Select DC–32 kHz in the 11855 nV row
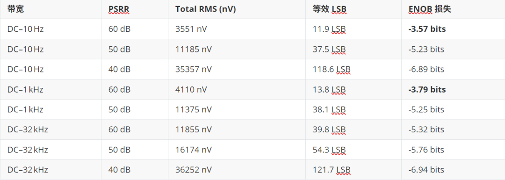The height and width of the screenshot is (180, 505). 28,130
